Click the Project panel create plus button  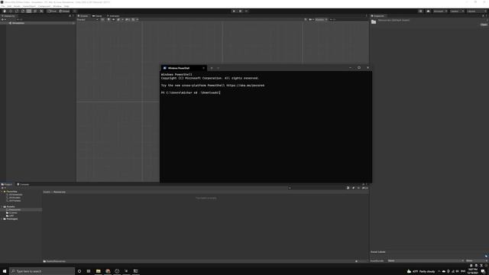click(3, 188)
